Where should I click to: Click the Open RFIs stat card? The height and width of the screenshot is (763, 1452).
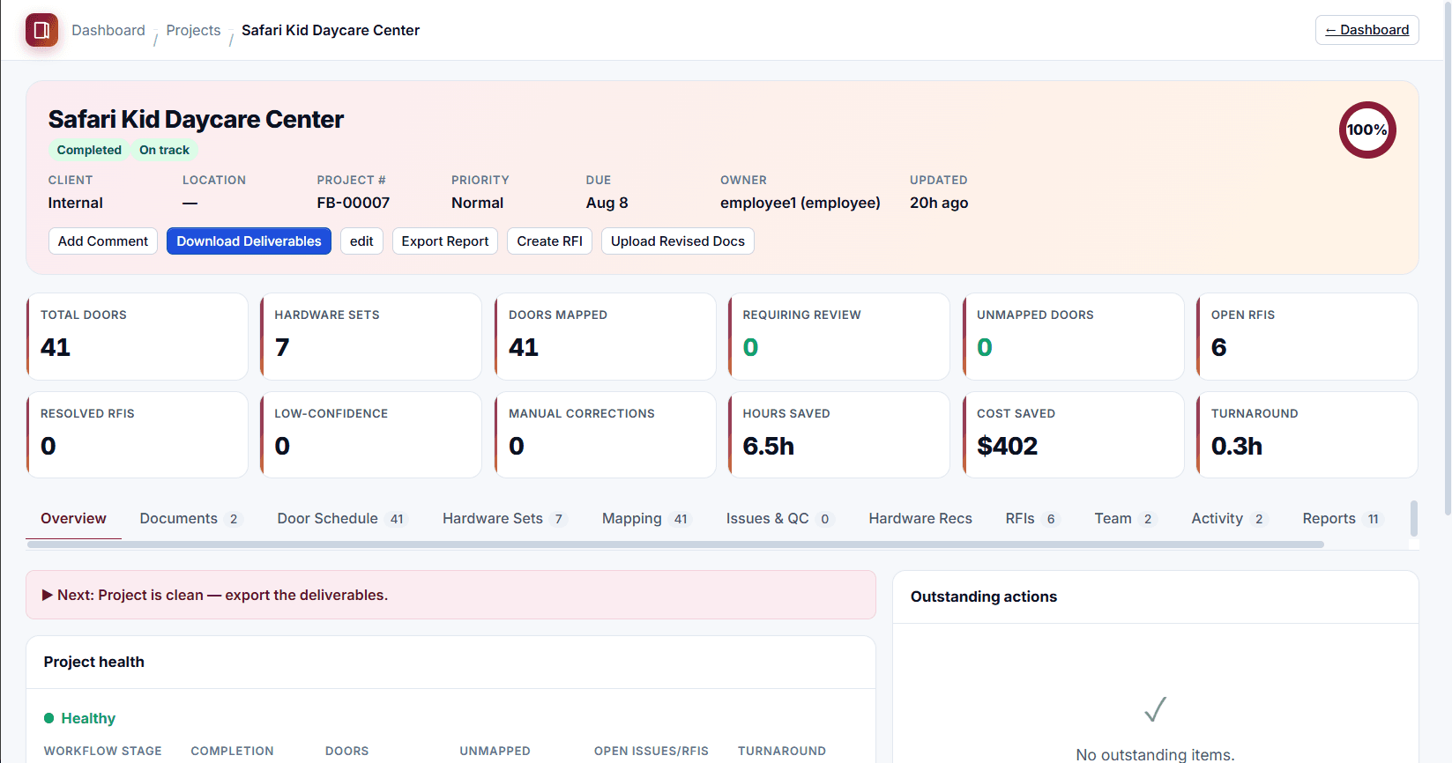point(1307,337)
